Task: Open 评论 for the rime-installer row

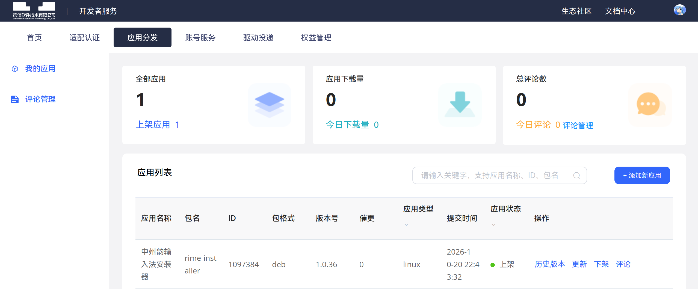Action: pos(623,264)
